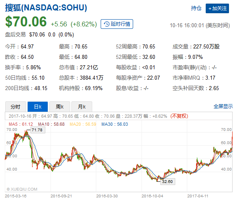Viewport: 239px width, 199px height.
Task: Click the 搜狐(NASDAQ:SOHU) stock title
Action: 46,8
